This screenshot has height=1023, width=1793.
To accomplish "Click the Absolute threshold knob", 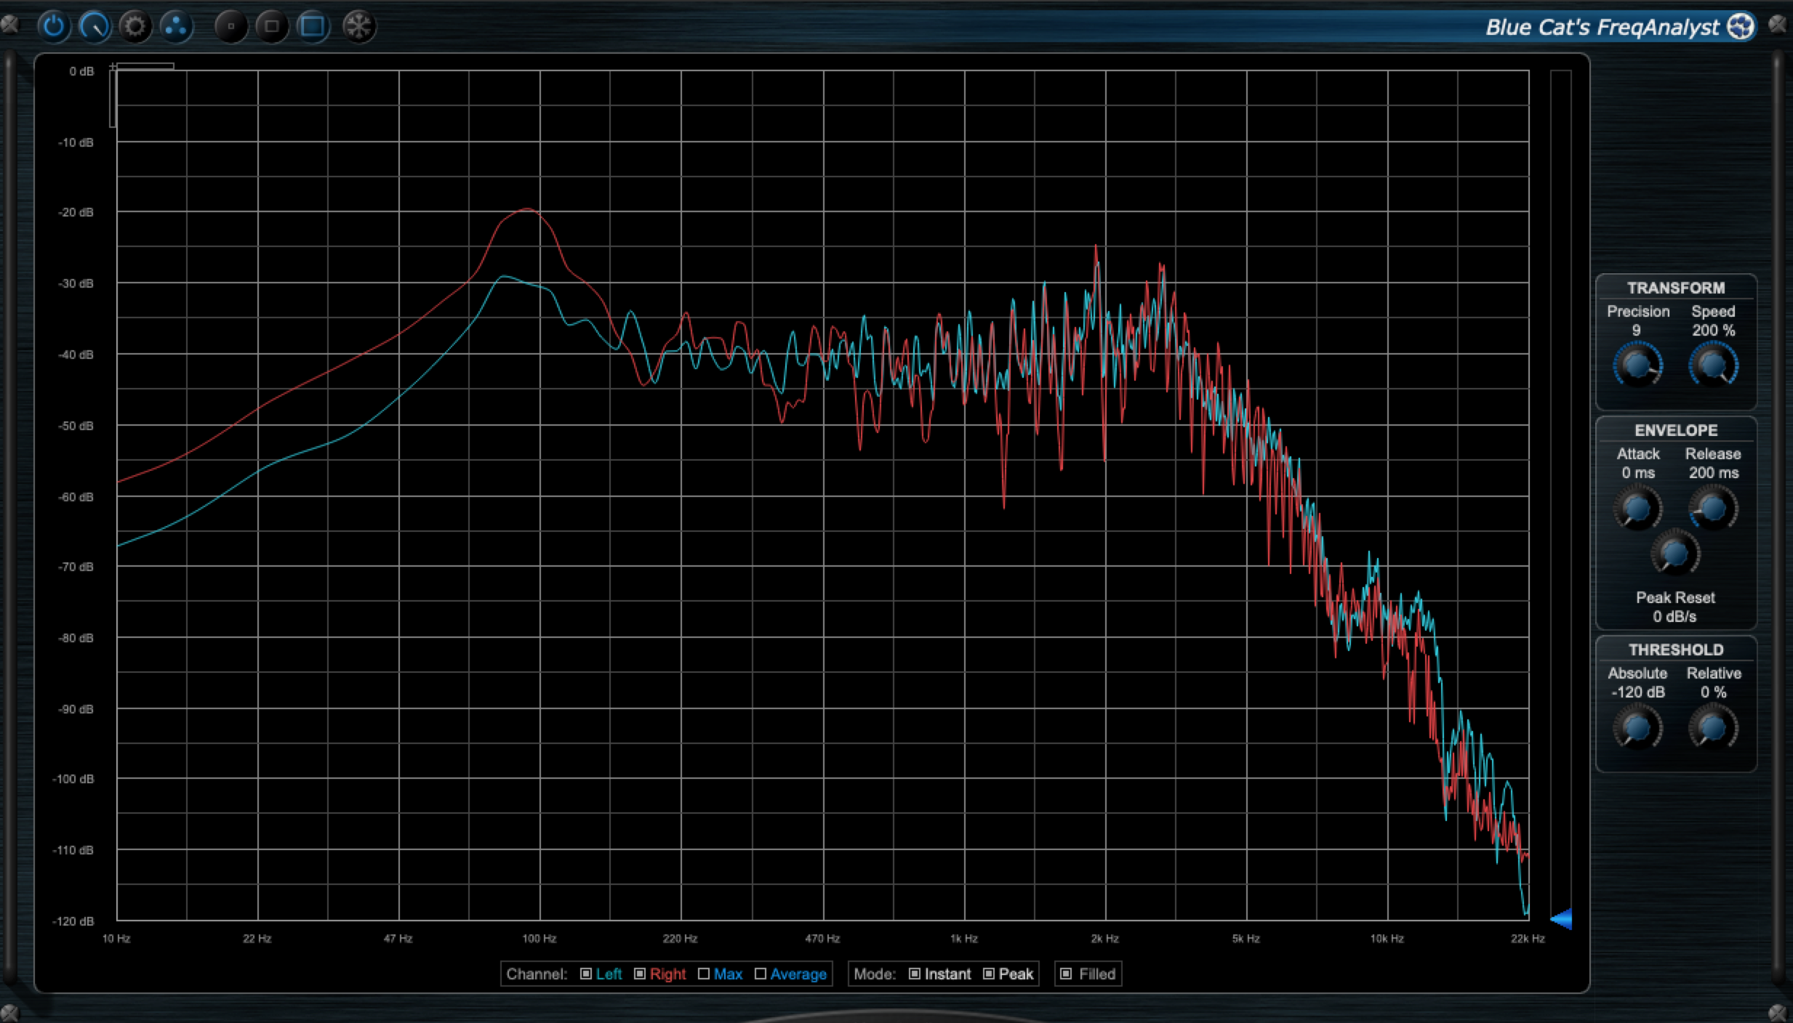I will click(x=1637, y=728).
